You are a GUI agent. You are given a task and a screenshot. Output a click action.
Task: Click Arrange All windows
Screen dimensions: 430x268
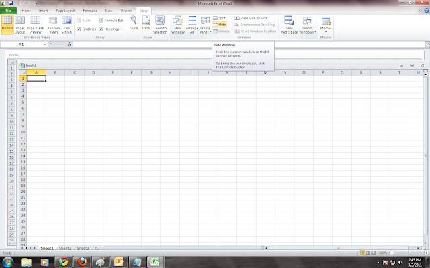(x=192, y=25)
